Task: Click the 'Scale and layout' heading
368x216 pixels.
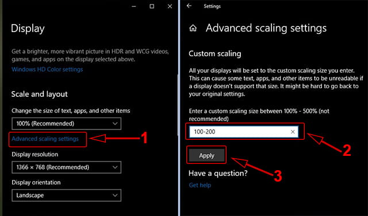Action: click(40, 94)
